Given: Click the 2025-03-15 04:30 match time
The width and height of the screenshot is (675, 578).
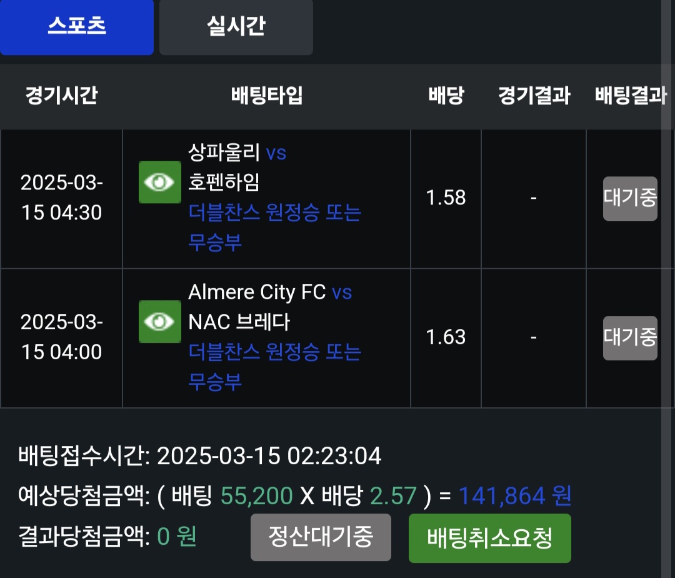Looking at the screenshot, I should [x=61, y=198].
